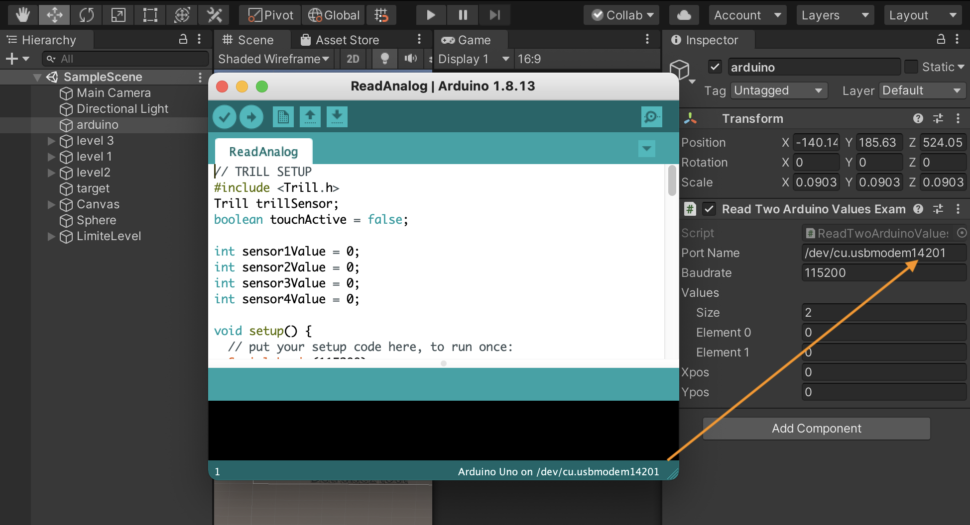Toggle grid snapping icon
970x525 pixels.
pyautogui.click(x=381, y=15)
